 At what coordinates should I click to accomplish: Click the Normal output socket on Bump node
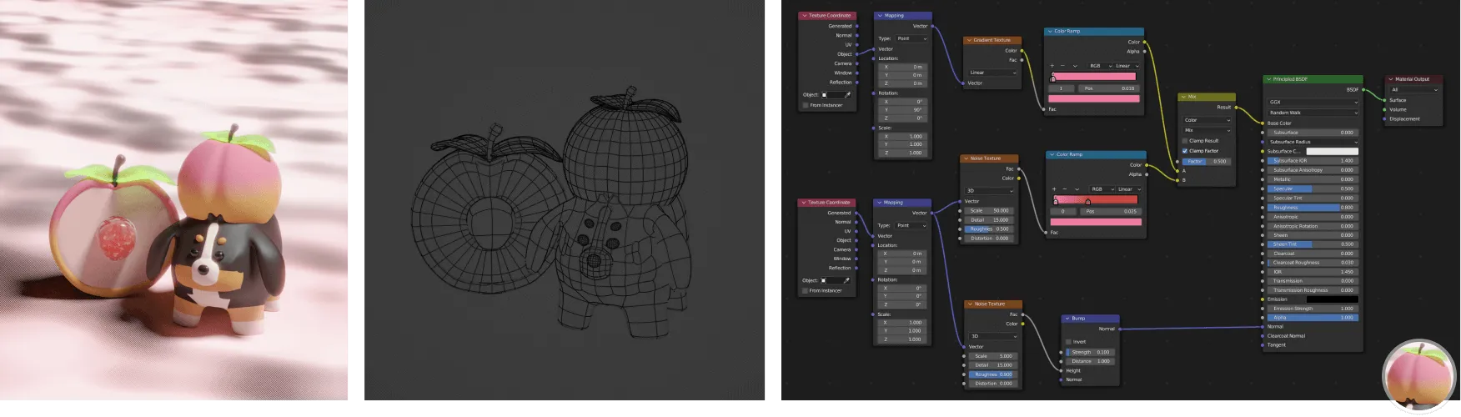(1120, 329)
